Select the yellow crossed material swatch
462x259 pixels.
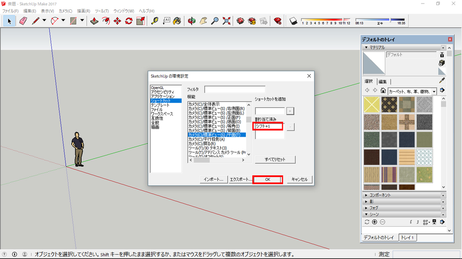point(372,104)
